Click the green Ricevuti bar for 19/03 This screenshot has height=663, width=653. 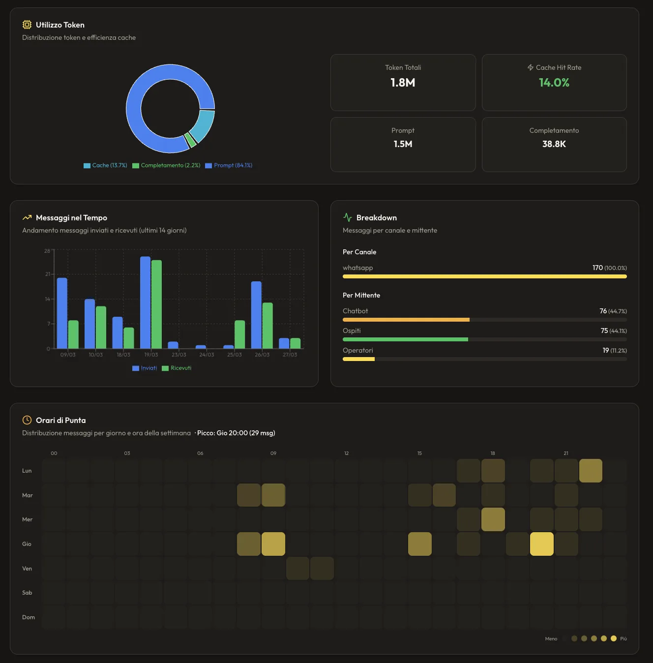click(x=156, y=304)
